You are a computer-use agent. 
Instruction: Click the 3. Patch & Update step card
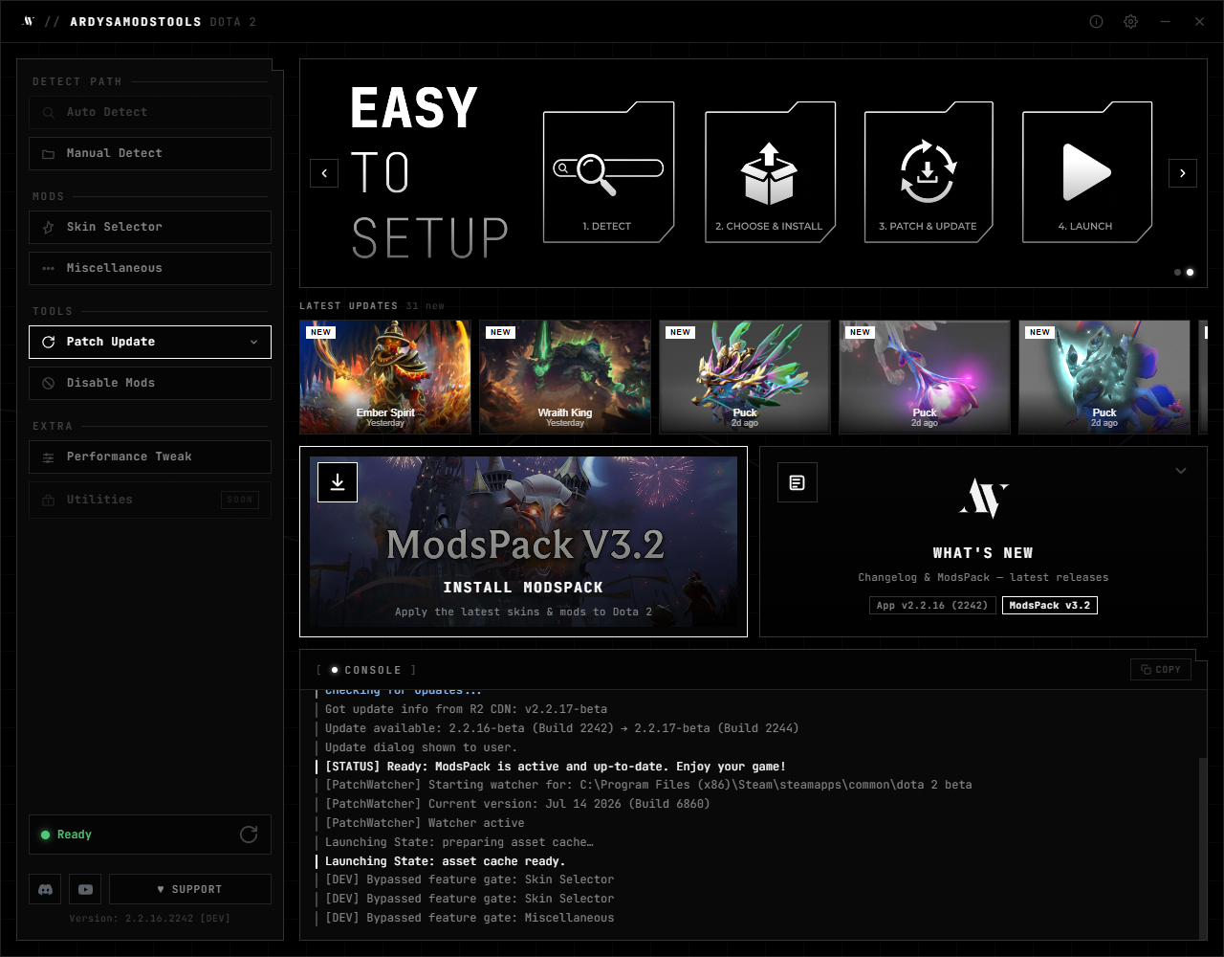point(929,171)
